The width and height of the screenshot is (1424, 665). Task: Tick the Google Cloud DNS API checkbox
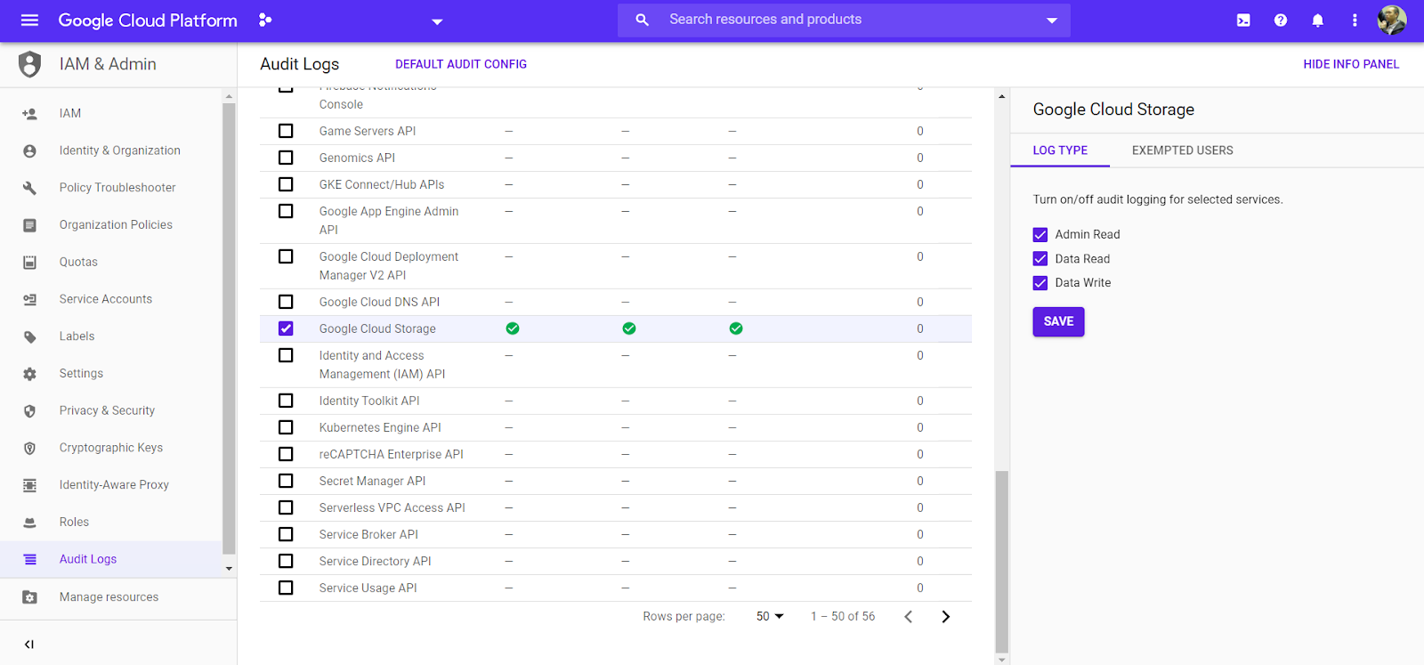tap(286, 302)
